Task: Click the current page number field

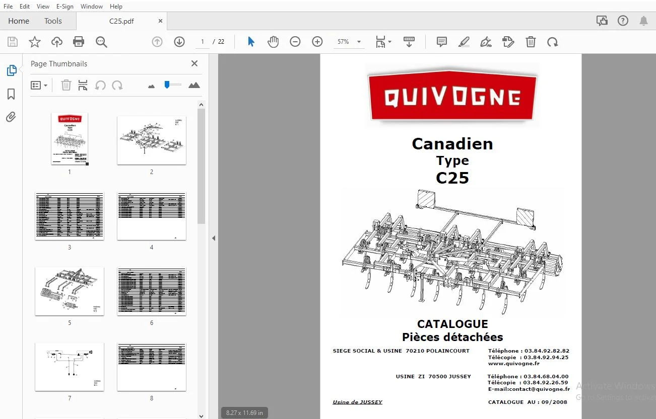Action: (x=203, y=42)
